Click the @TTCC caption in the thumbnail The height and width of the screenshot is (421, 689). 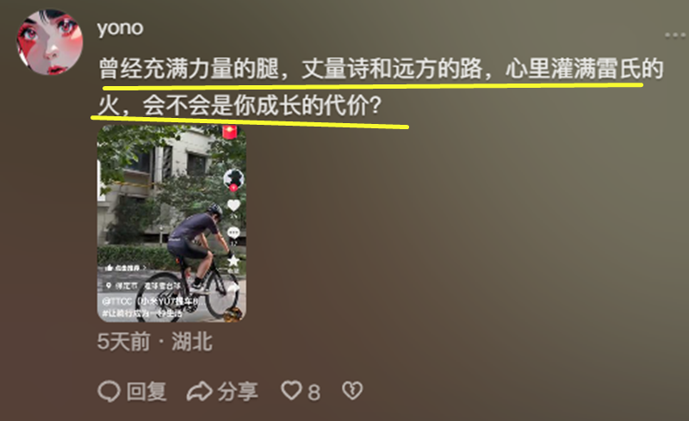[x=152, y=301]
